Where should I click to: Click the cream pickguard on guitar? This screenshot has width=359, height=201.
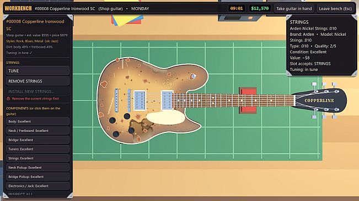pos(166,118)
